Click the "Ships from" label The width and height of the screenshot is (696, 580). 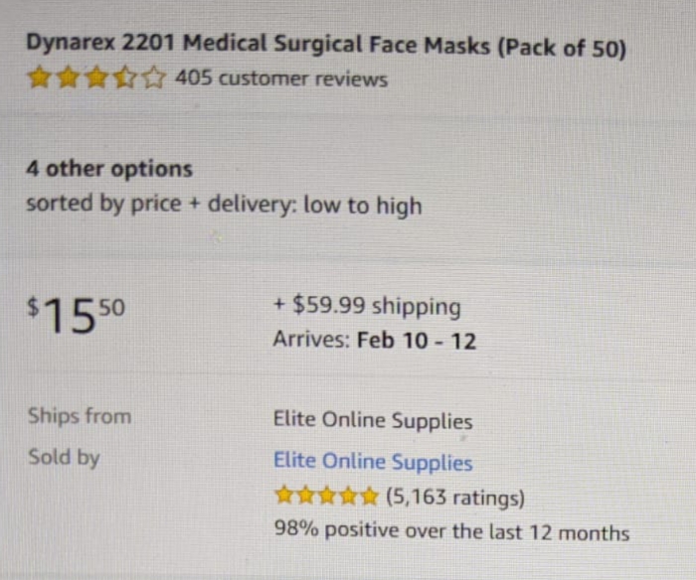pos(80,416)
